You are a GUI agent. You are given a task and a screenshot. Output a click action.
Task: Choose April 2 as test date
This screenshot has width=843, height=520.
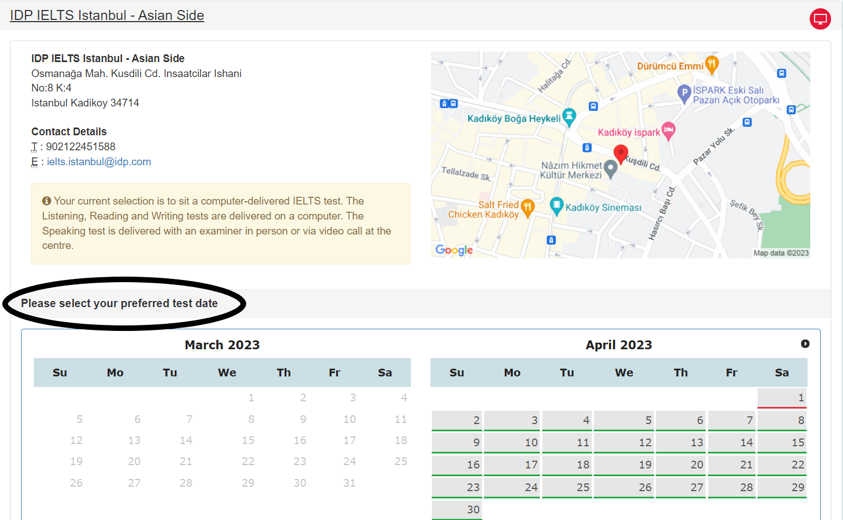pos(457,421)
